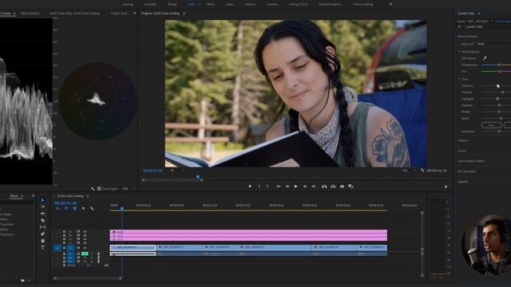Click the Mark In button

[259, 187]
